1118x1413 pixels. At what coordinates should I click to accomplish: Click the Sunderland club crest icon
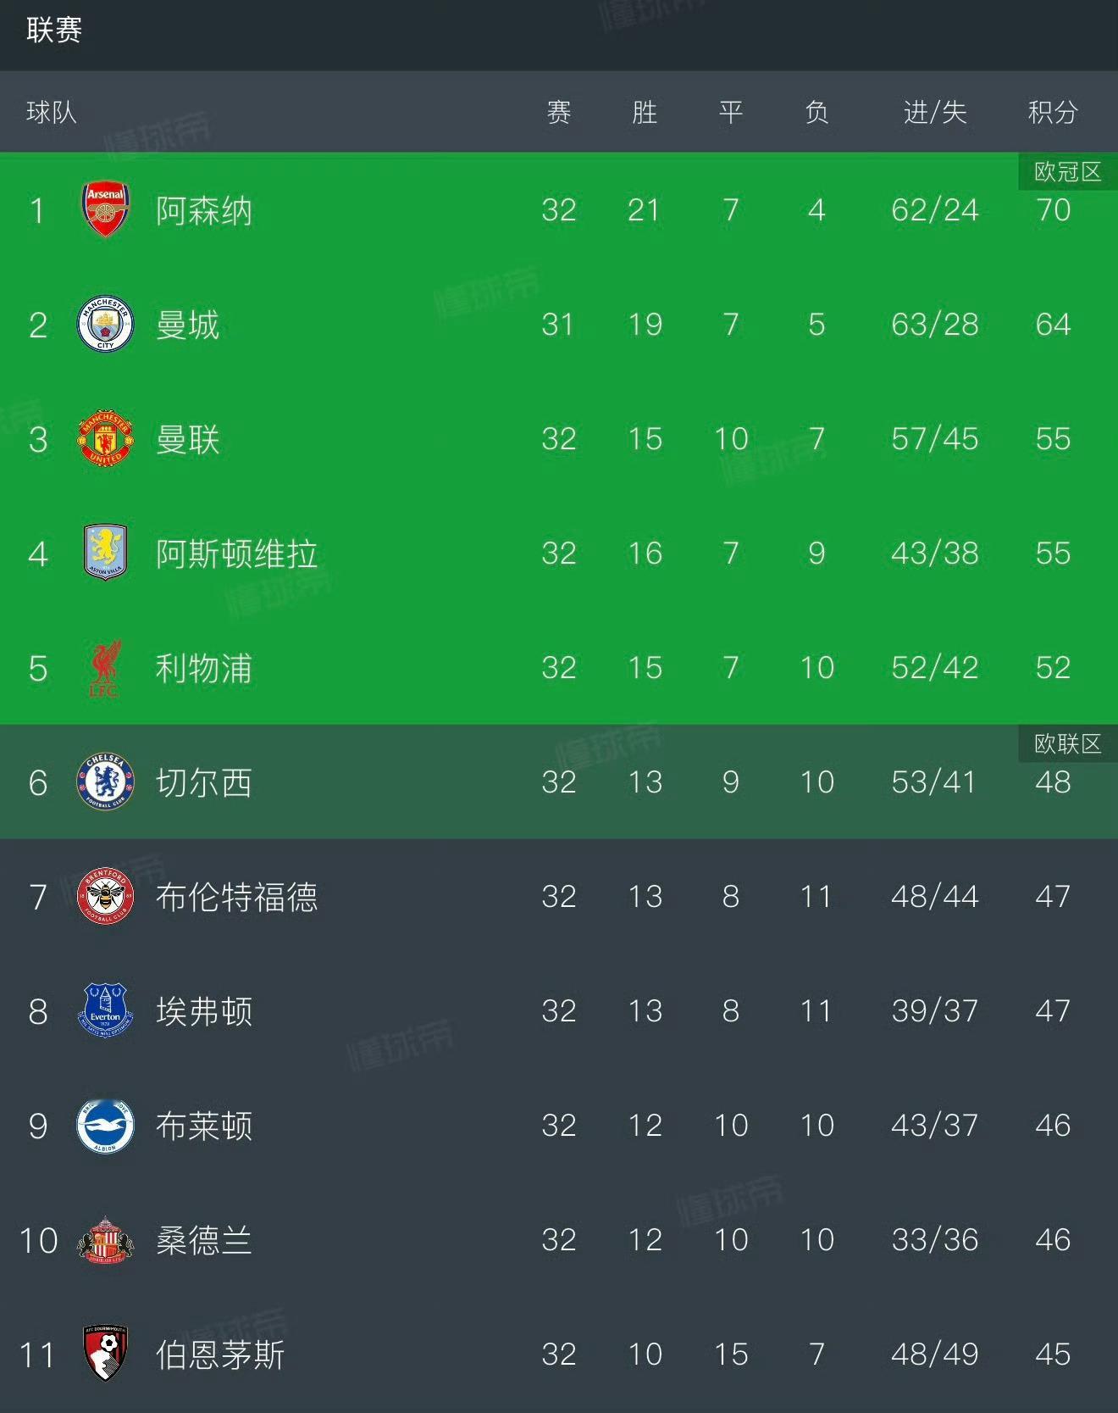click(x=105, y=1240)
